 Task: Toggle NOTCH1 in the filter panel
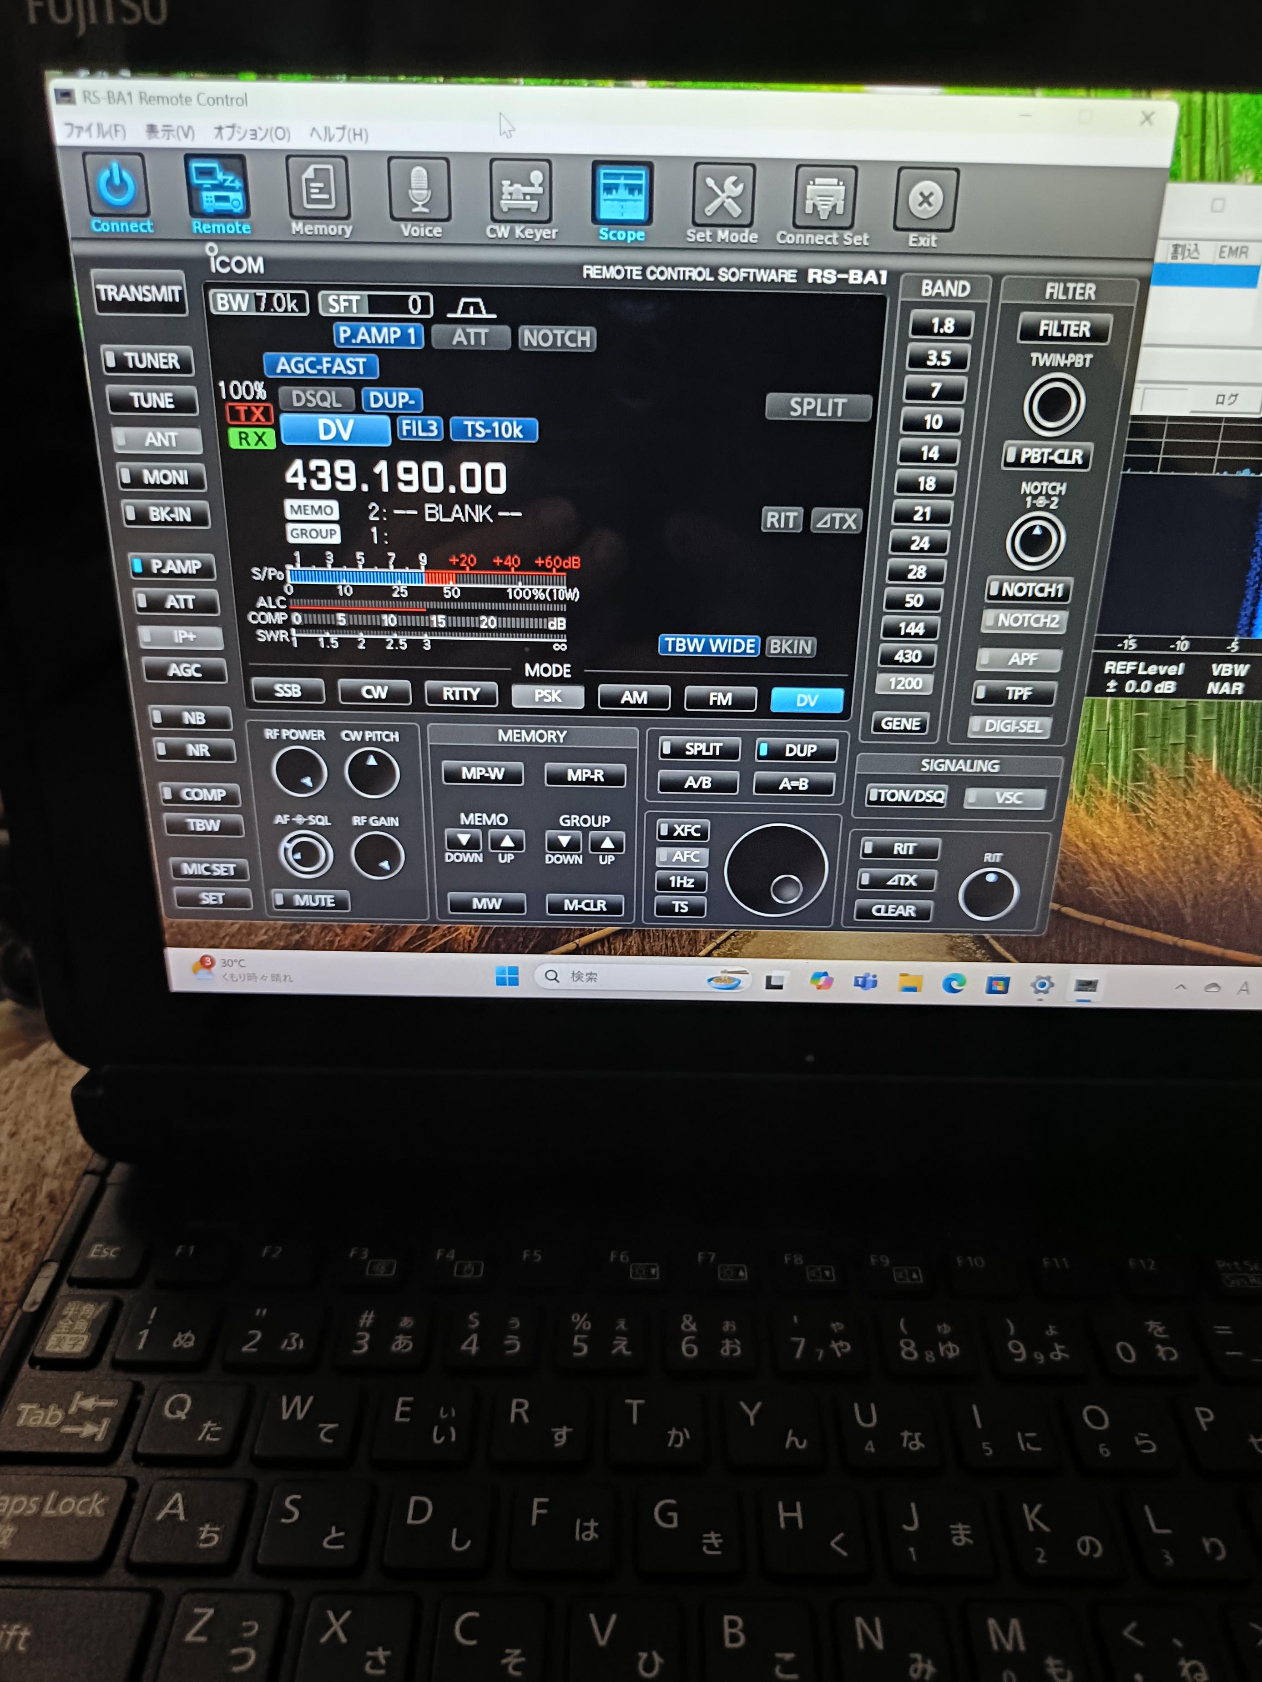tap(1029, 589)
